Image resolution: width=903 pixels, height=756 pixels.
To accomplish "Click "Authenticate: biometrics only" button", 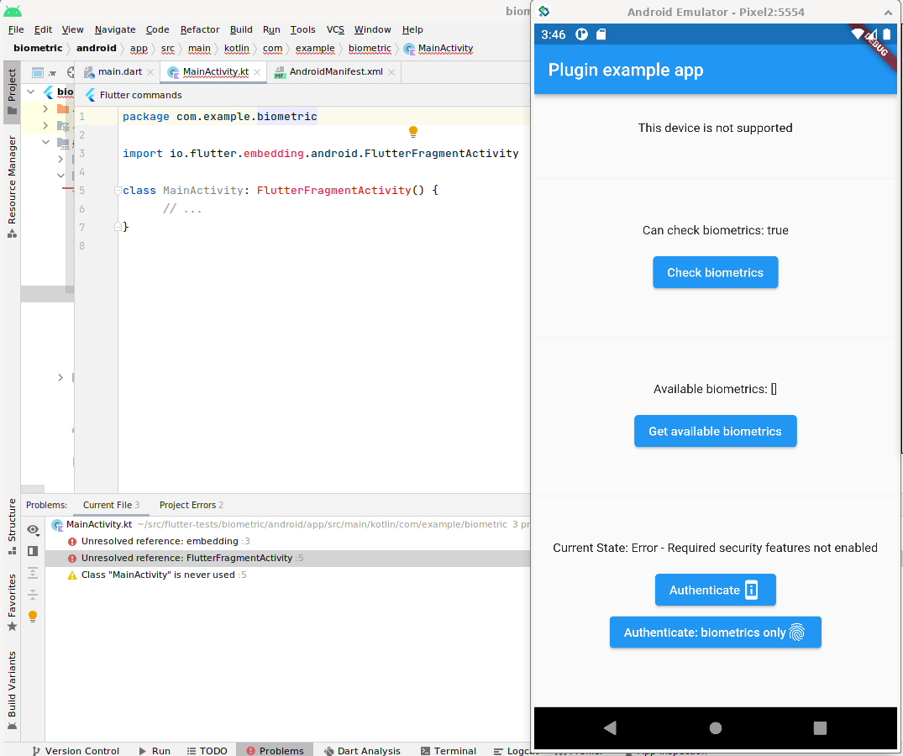I will pos(715,632).
